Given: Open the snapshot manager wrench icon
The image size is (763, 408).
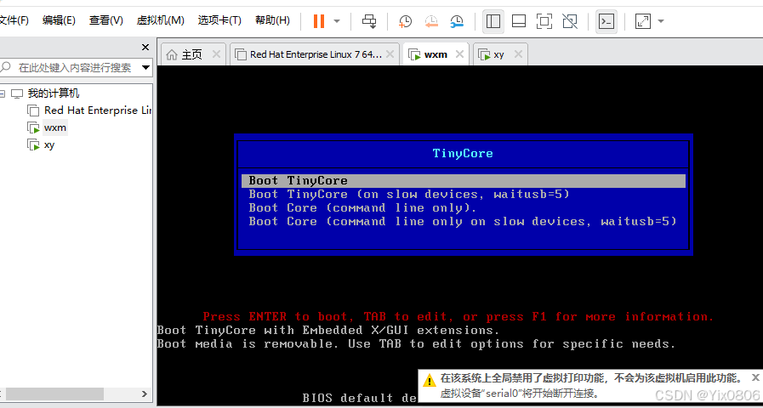Looking at the screenshot, I should 457,21.
